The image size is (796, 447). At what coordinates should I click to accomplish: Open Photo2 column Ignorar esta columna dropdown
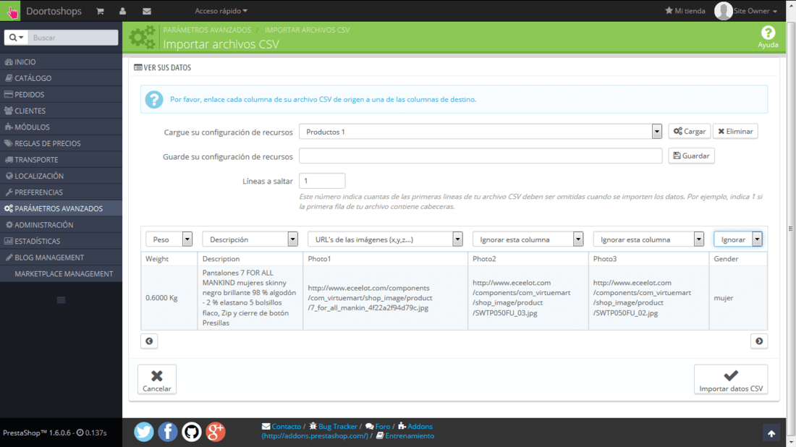click(x=528, y=239)
